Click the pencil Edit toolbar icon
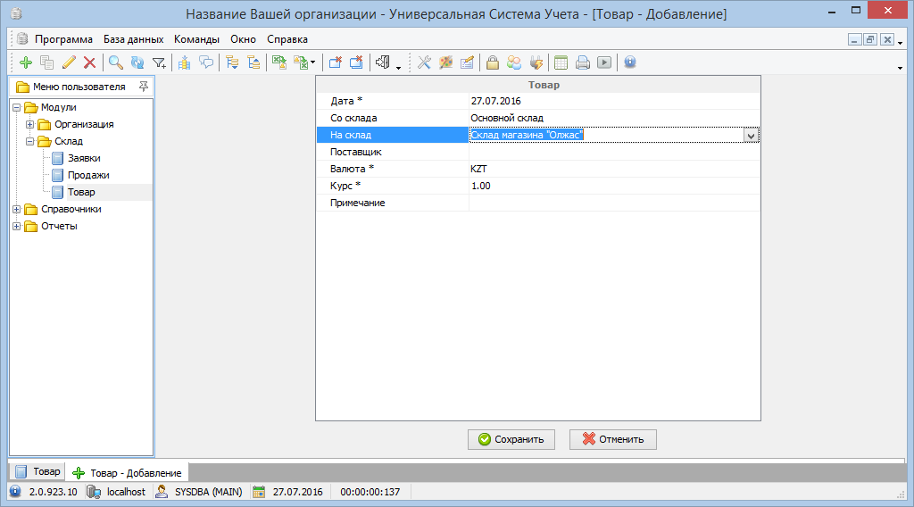Image resolution: width=914 pixels, height=507 pixels. pos(69,62)
